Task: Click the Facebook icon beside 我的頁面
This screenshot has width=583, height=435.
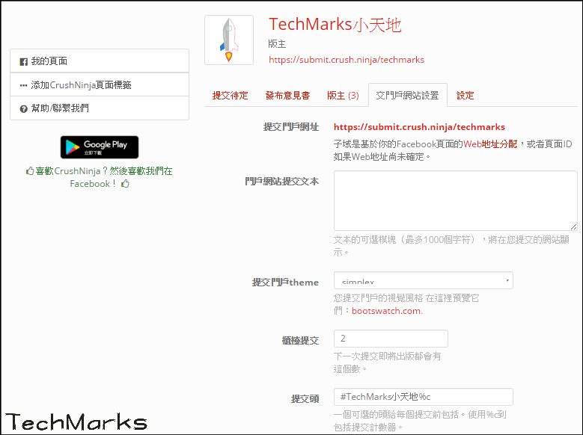Action: 23,62
